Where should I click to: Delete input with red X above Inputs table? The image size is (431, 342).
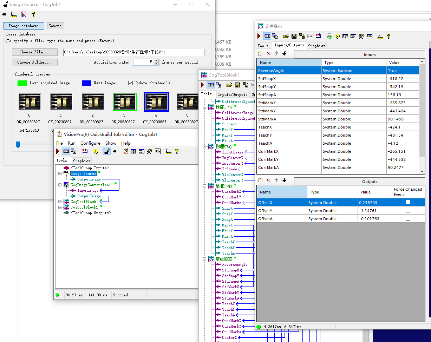point(268,53)
